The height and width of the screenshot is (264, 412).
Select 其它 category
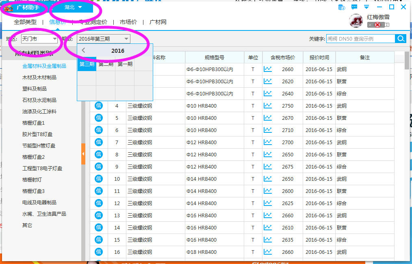point(27,225)
